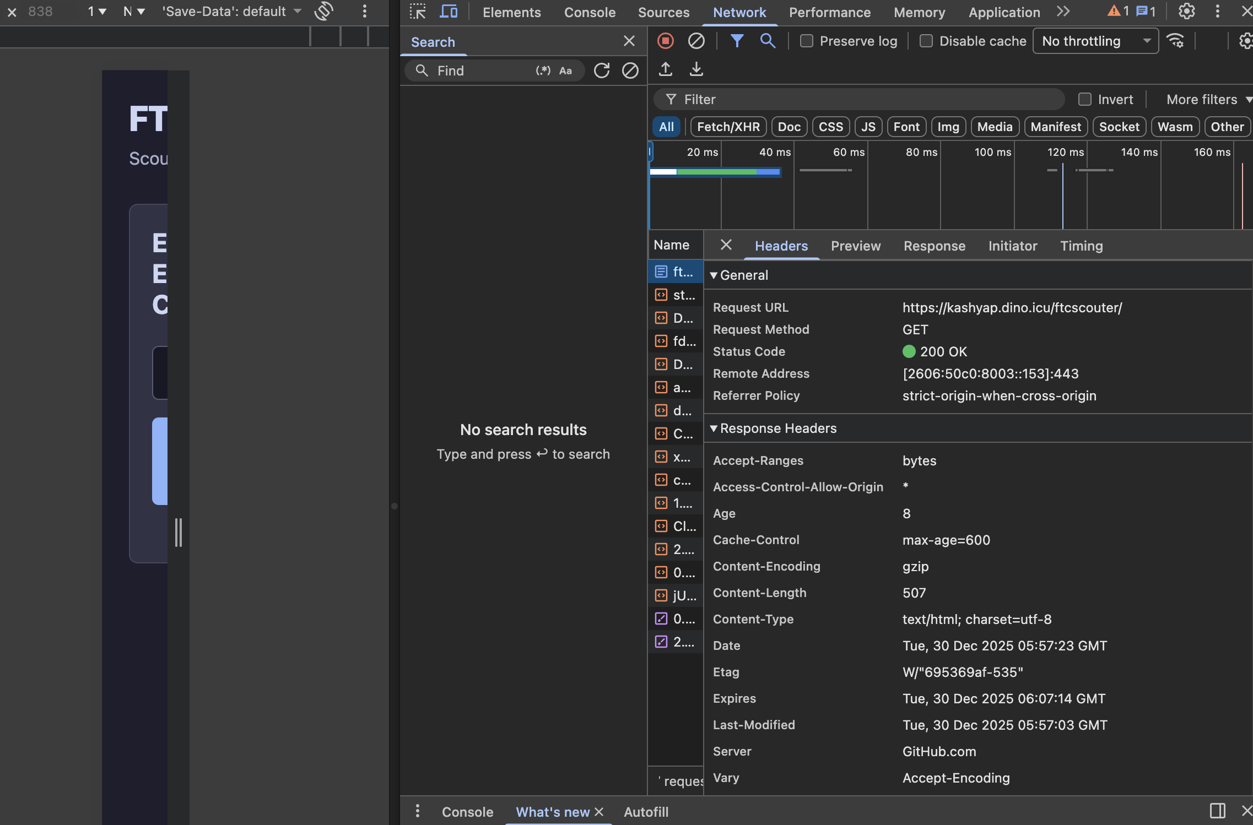Toggle the filter funnel icon
The height and width of the screenshot is (825, 1253).
737,41
